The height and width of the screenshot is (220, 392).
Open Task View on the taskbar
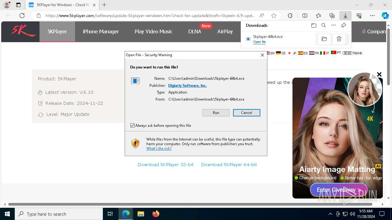[x=110, y=214]
